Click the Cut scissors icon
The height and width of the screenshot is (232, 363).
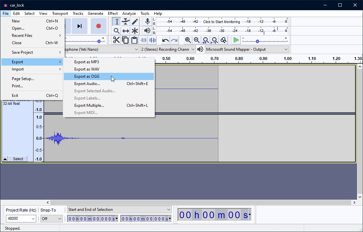116,40
